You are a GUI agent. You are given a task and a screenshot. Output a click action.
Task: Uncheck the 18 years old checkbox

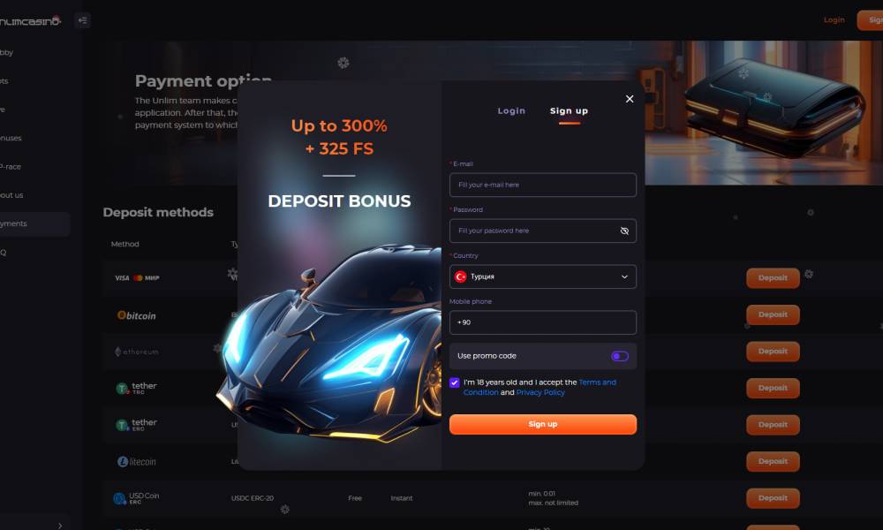click(x=455, y=382)
